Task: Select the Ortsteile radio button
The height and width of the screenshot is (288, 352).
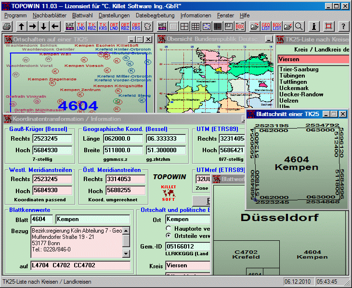Action: [x=168, y=236]
